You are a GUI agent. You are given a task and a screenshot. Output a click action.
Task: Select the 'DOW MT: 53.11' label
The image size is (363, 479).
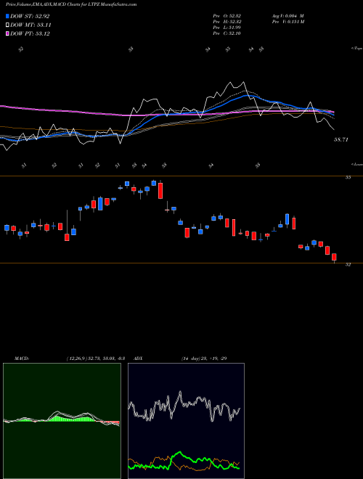pyautogui.click(x=30, y=25)
